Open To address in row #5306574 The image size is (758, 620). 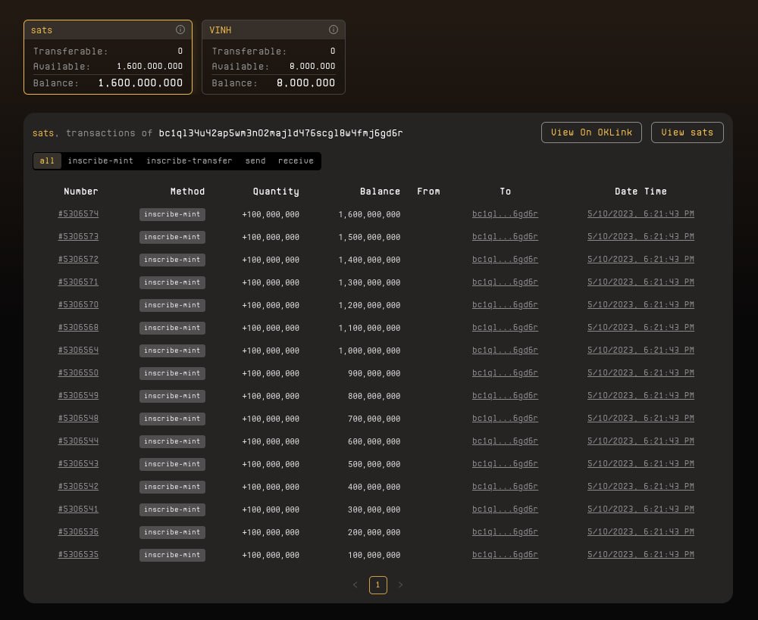pyautogui.click(x=505, y=213)
